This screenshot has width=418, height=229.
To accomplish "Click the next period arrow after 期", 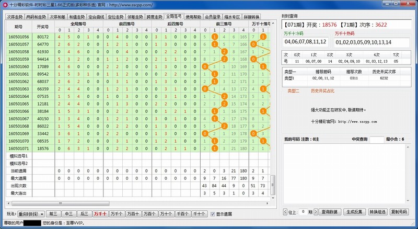I will (316, 212).
